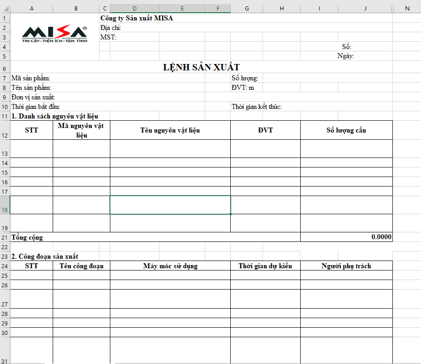Click the 'Ngày:' label cell
421x364 pixels.
[x=346, y=56]
